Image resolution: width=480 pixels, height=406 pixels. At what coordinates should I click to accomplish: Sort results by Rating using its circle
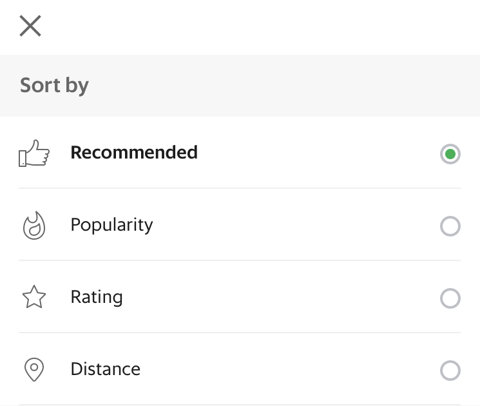tap(450, 298)
